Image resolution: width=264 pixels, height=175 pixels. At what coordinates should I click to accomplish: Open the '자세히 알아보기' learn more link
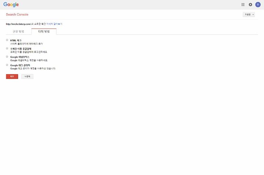pos(54,24)
